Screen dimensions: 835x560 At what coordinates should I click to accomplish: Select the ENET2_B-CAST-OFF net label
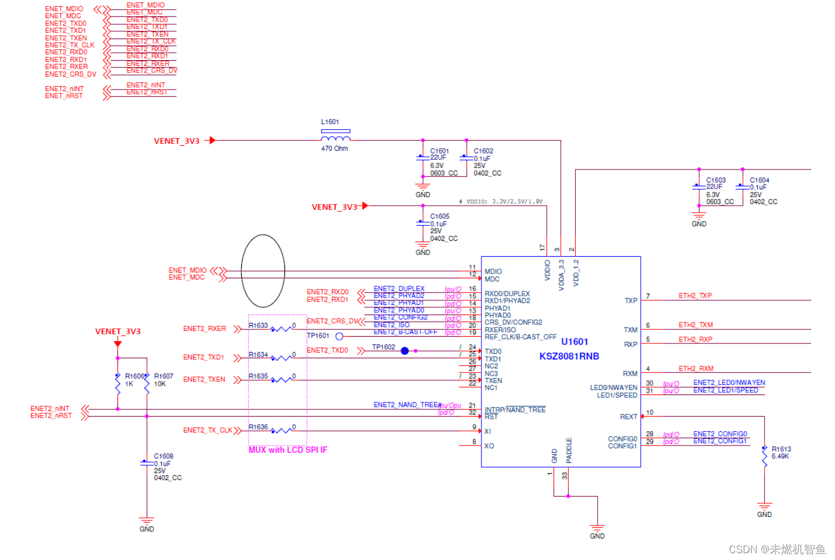tap(405, 332)
